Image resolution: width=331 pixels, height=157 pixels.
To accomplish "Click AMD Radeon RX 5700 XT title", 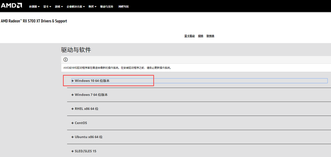I will click(34, 21).
